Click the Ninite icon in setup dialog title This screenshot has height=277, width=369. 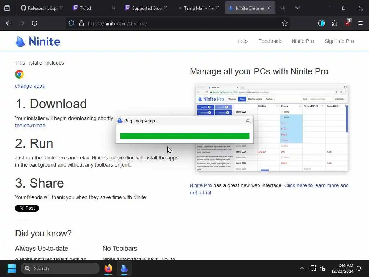[x=120, y=120]
